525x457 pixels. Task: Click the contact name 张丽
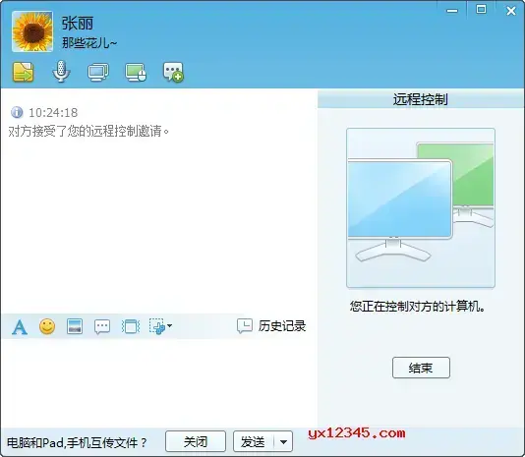coord(78,23)
